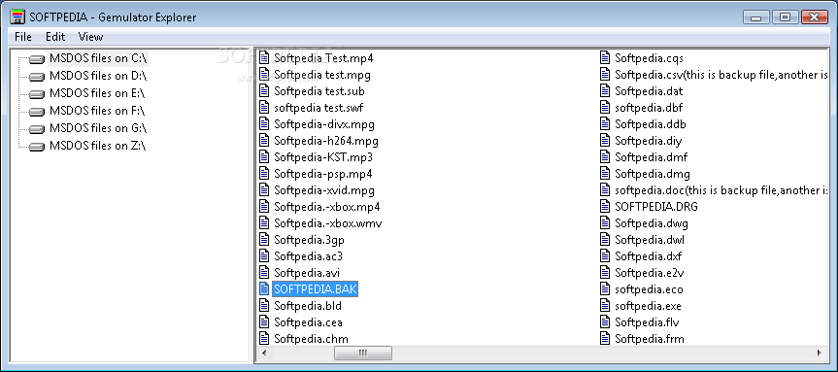
Task: Click the file icon of softpedia.exe
Action: point(605,305)
